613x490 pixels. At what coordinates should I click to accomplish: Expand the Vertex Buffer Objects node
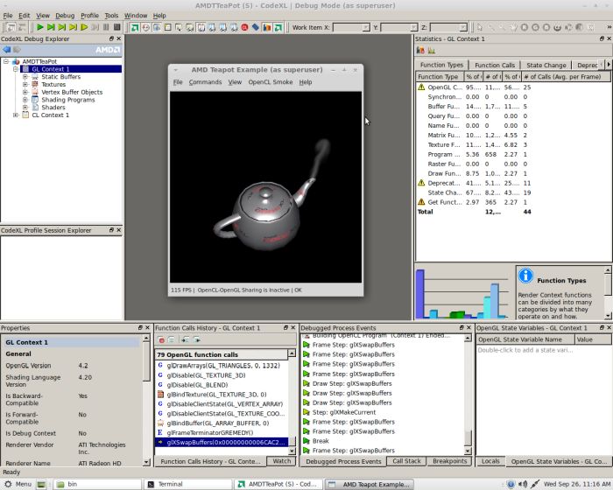point(25,92)
